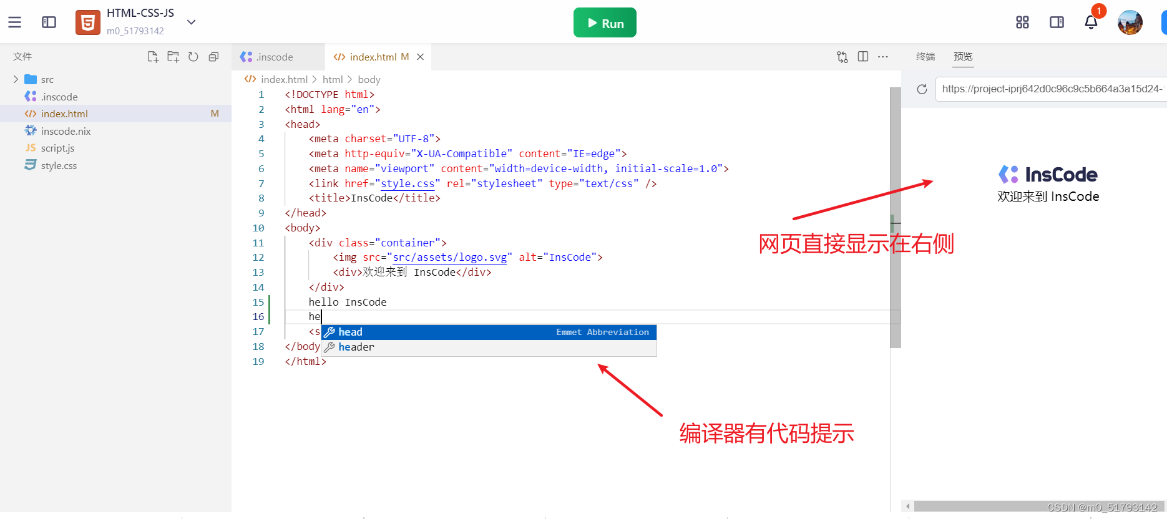Toggle the right panel layout icon

pos(1057,22)
